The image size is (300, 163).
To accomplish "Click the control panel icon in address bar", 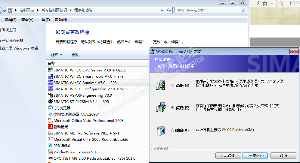I will [x=10, y=10].
